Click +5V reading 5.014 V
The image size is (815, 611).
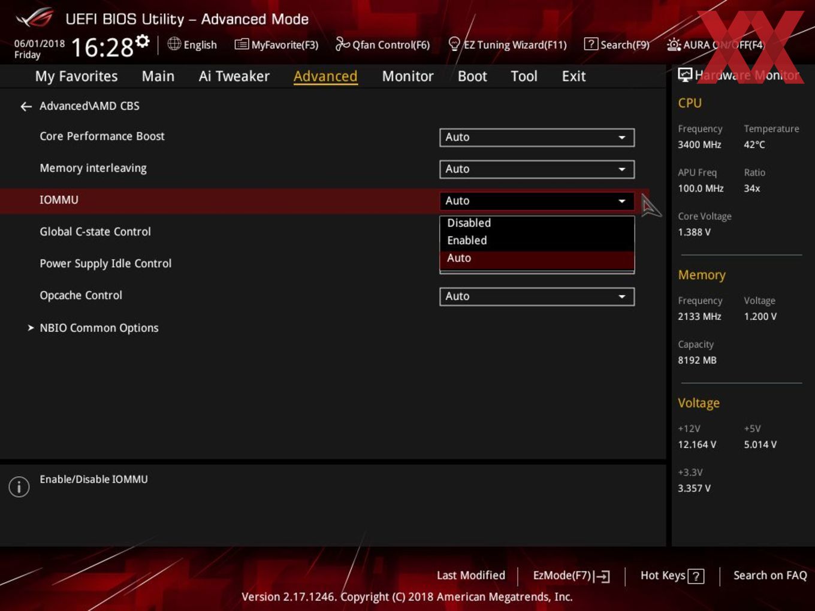[x=760, y=445]
